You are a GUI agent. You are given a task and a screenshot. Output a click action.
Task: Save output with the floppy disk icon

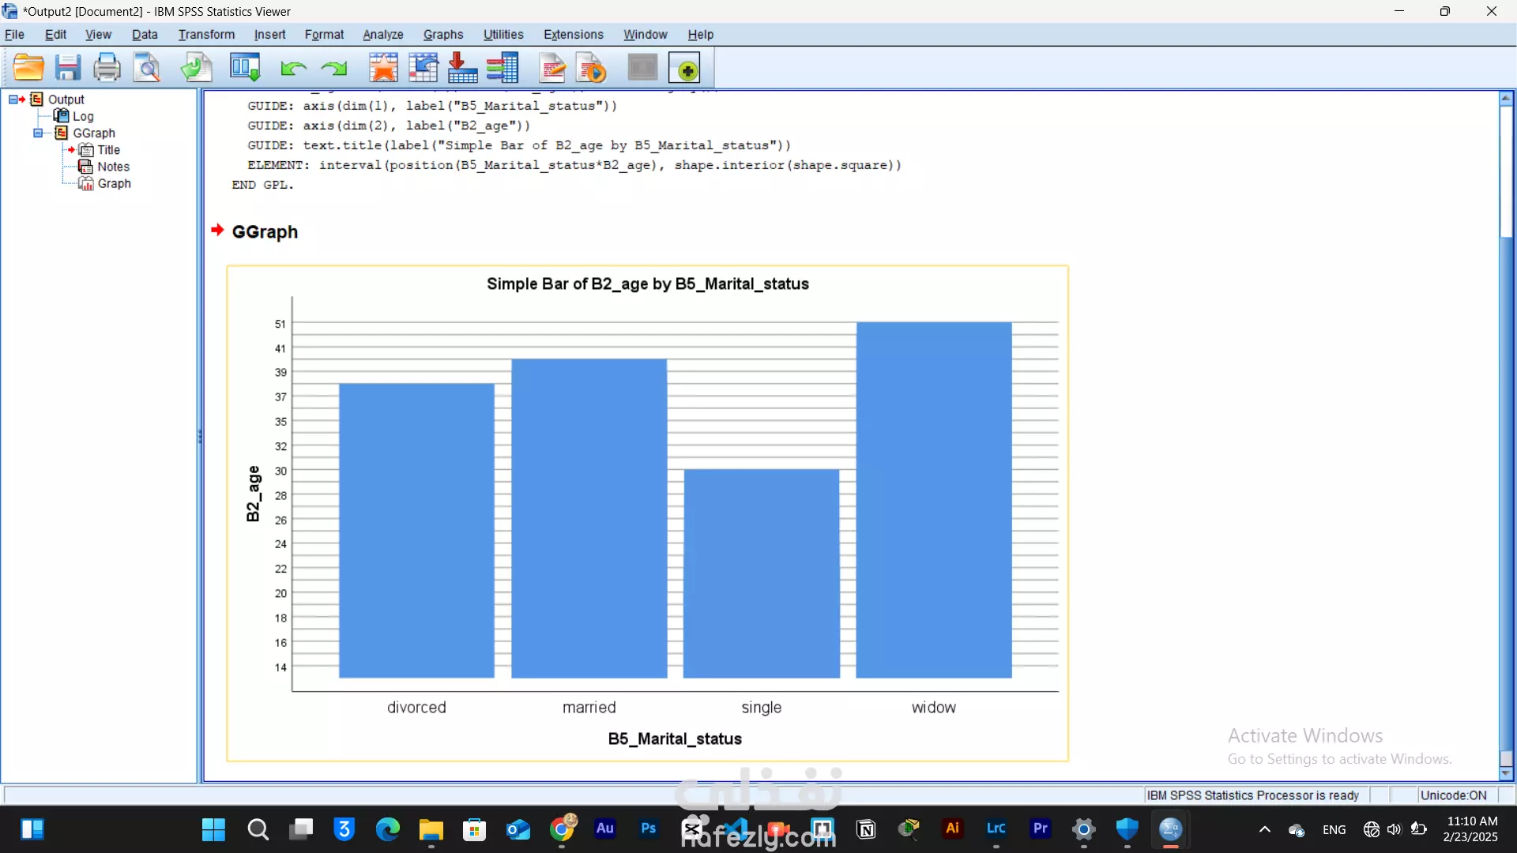68,68
